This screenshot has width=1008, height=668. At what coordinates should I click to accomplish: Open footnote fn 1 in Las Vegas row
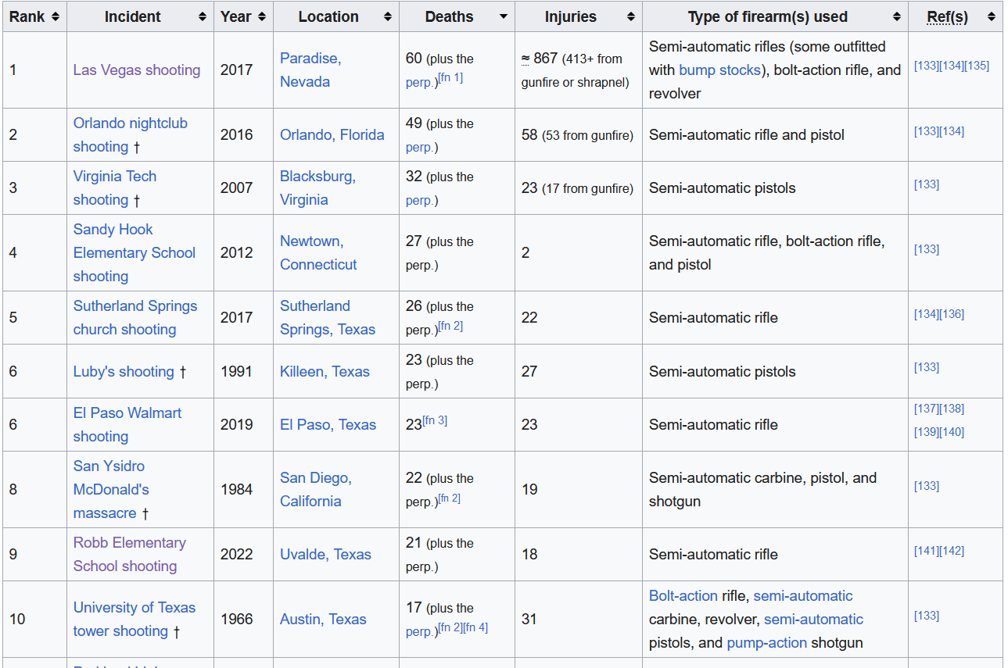450,77
